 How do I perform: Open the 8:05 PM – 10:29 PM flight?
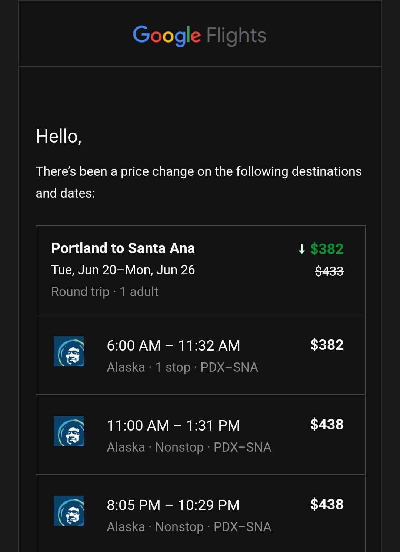(x=173, y=505)
